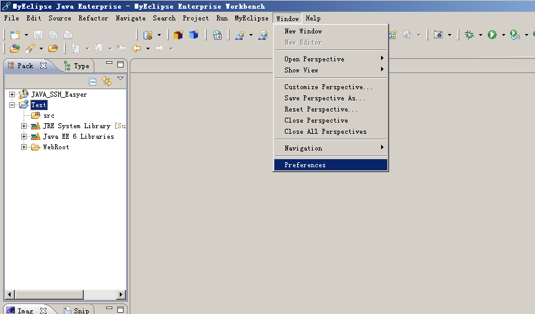535x314 pixels.
Task: Open dropdown beside database bean icon
Action: [159, 35]
